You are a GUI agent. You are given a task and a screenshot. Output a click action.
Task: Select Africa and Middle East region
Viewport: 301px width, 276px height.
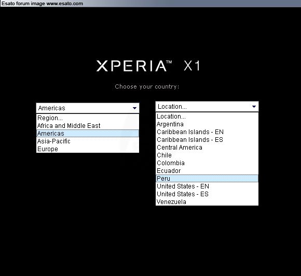pos(88,126)
